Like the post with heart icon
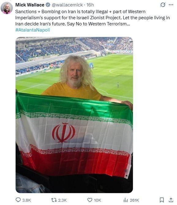 (90, 200)
